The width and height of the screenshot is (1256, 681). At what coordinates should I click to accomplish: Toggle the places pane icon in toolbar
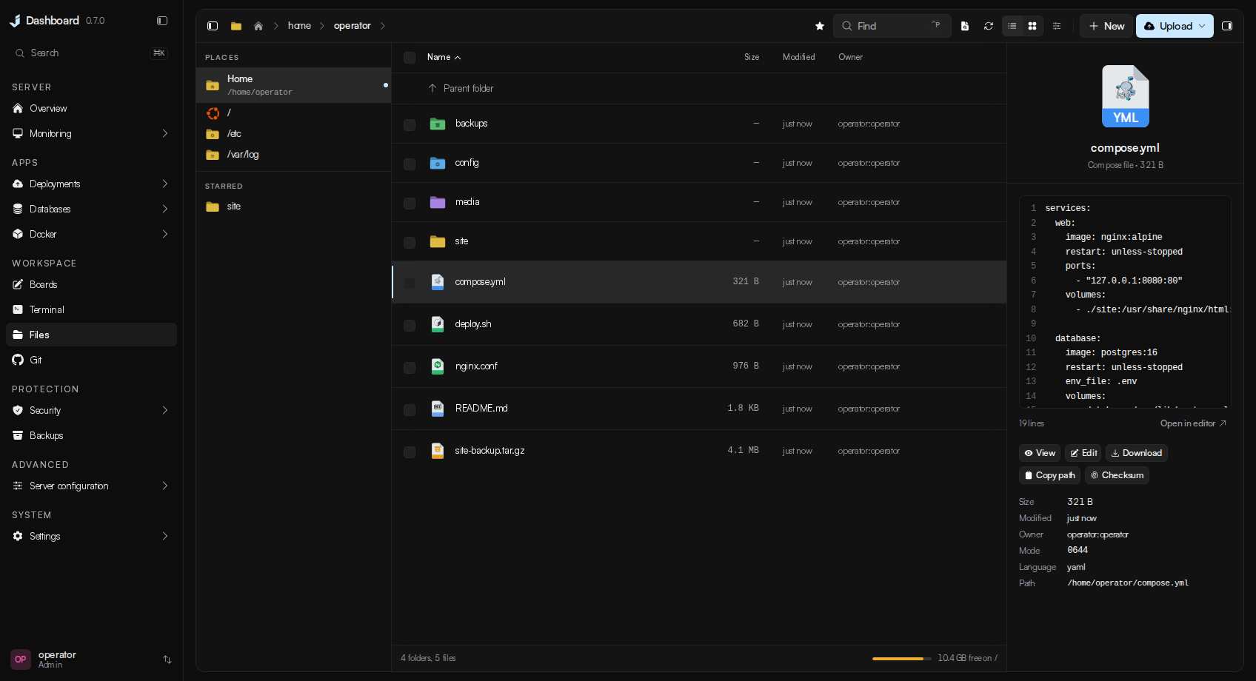213,26
